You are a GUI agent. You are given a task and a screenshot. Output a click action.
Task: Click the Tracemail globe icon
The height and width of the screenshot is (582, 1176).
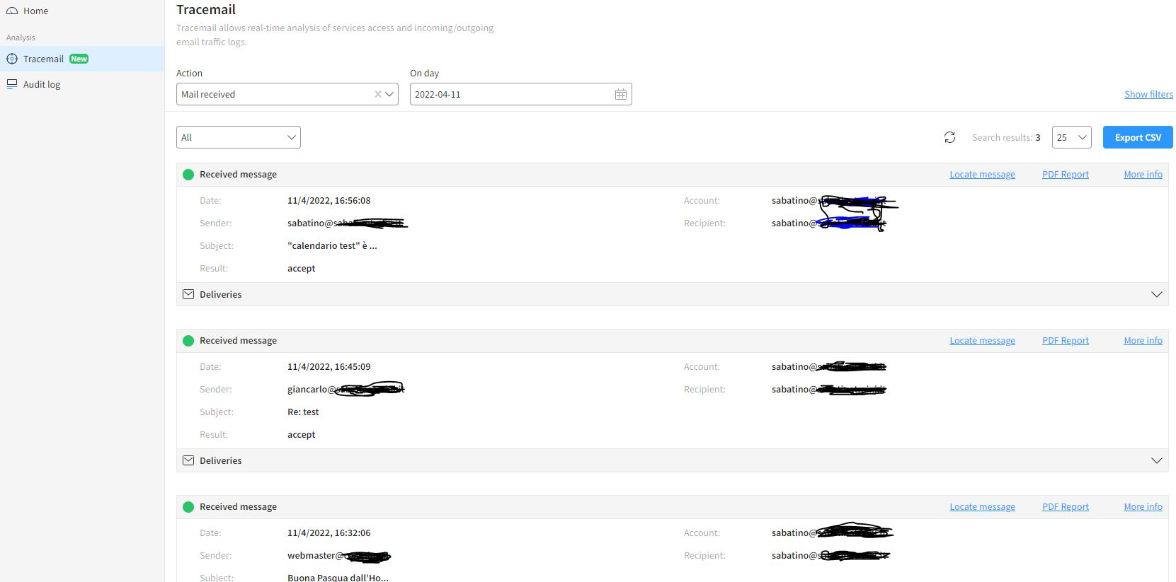click(x=12, y=59)
